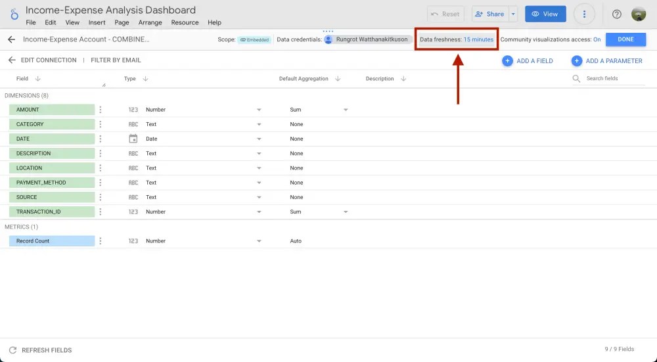Click the Refresh Fields icon
The height and width of the screenshot is (362, 657).
pyautogui.click(x=12, y=350)
